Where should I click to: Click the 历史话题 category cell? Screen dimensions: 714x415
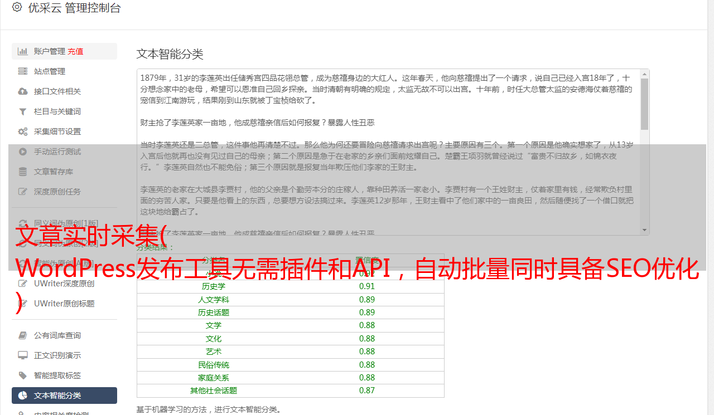pos(214,313)
